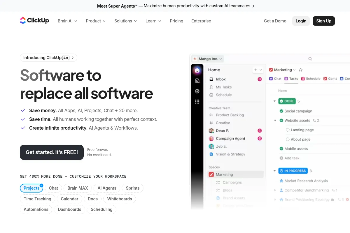This screenshot has width=350, height=233.
Task: Click the plus icon next to Home
Action: [256, 70]
